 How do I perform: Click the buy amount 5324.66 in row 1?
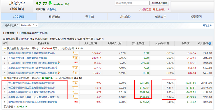point(97,53)
